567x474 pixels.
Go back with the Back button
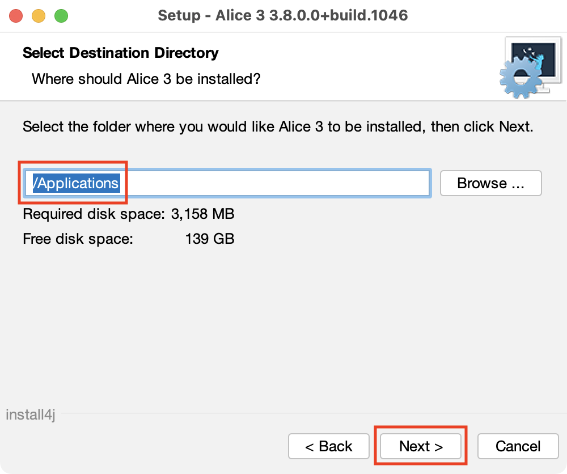[x=329, y=446]
